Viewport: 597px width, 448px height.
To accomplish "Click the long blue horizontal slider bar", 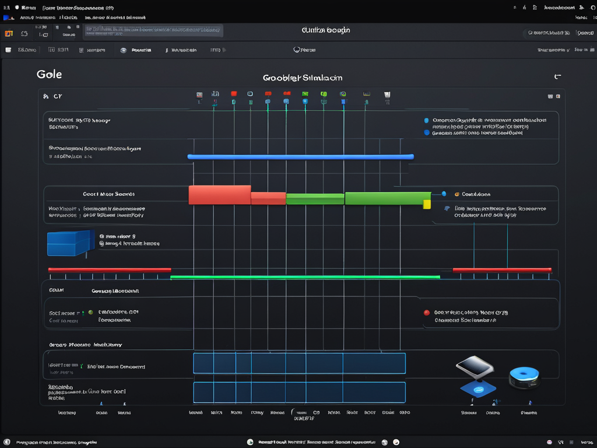I will point(300,156).
